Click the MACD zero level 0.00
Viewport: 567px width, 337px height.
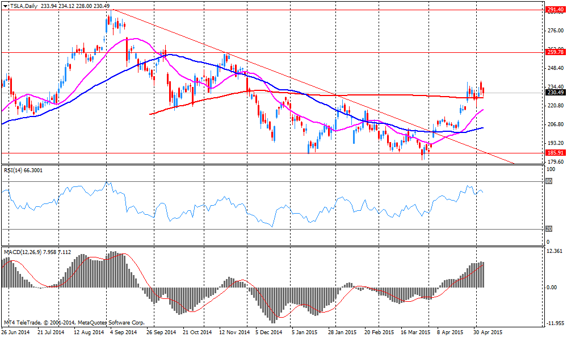point(552,288)
